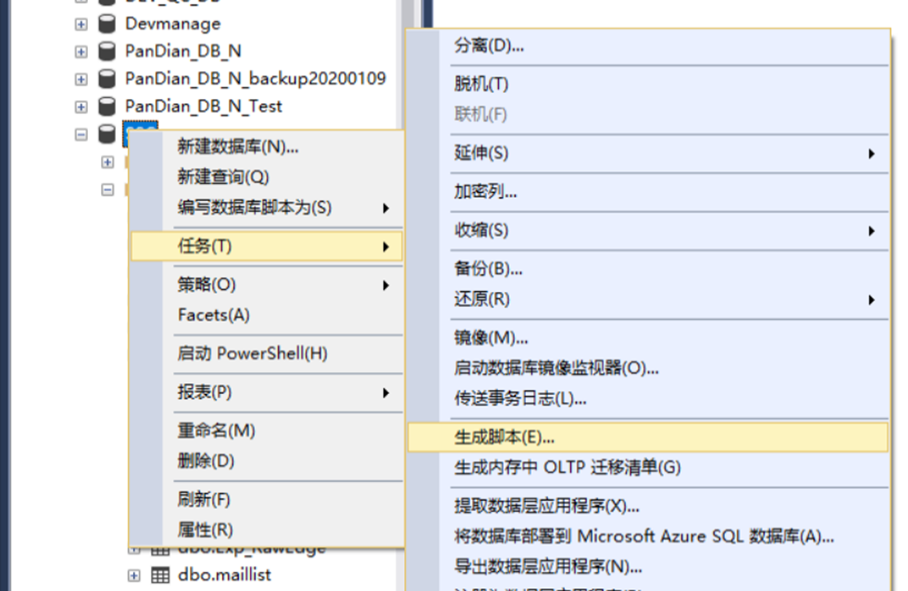Open the 编写数据库脚本为(S) submenu
This screenshot has height=591, width=908.
pyautogui.click(x=267, y=208)
